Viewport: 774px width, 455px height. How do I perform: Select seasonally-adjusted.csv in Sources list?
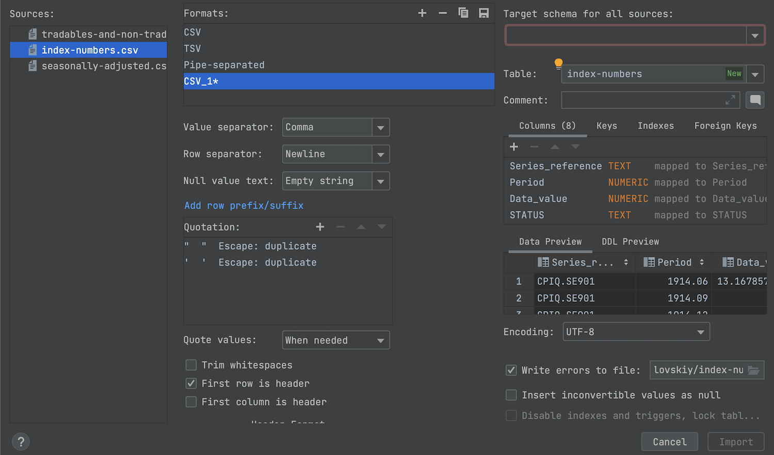pyautogui.click(x=103, y=66)
